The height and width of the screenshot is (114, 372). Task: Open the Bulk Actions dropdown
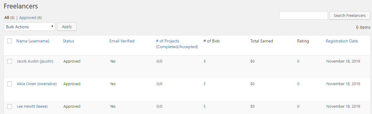coord(29,26)
